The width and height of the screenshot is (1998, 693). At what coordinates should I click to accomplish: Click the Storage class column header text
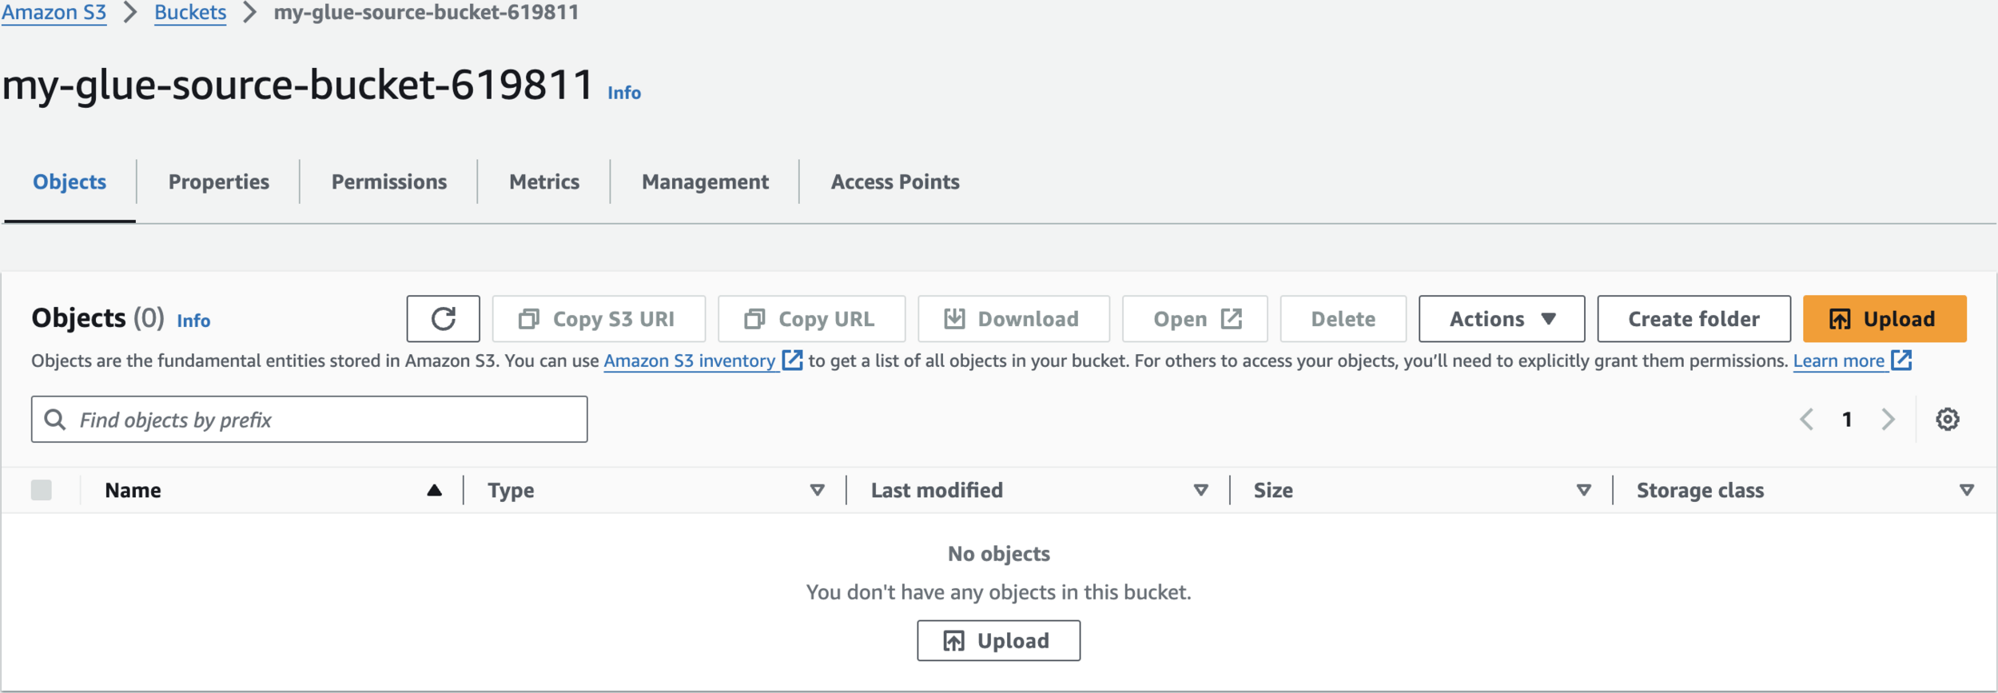[x=1700, y=491]
